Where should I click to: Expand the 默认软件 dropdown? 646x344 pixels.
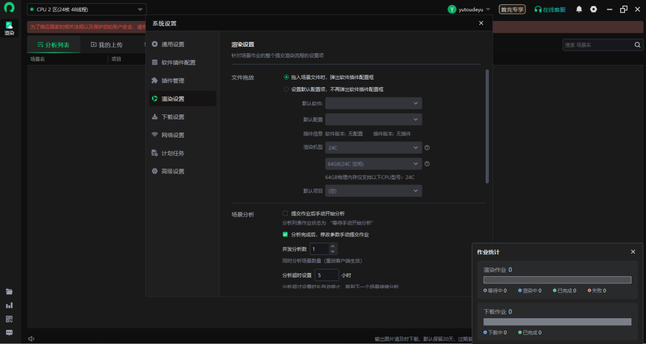coord(373,103)
